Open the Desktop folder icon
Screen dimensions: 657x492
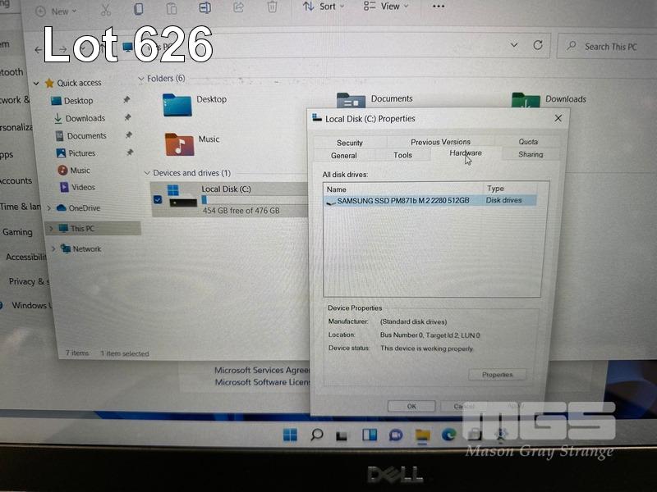pyautogui.click(x=177, y=104)
